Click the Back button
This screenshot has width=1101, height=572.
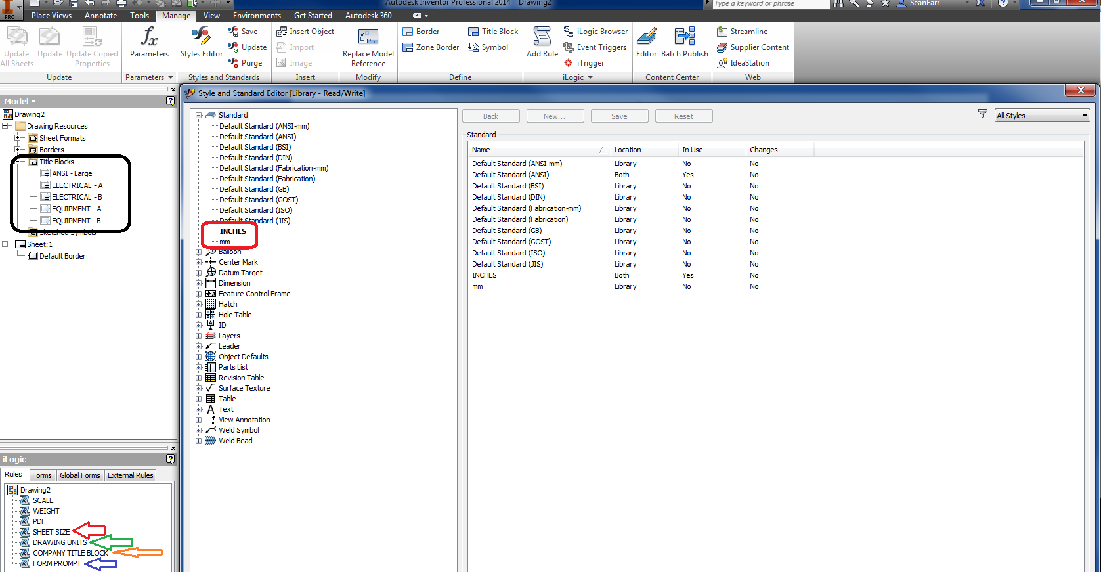click(491, 116)
